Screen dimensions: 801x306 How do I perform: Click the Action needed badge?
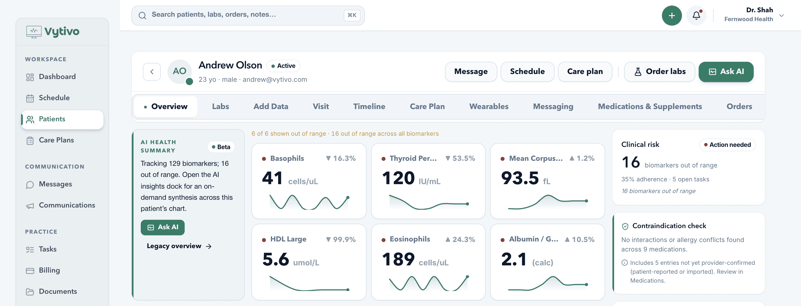click(727, 145)
